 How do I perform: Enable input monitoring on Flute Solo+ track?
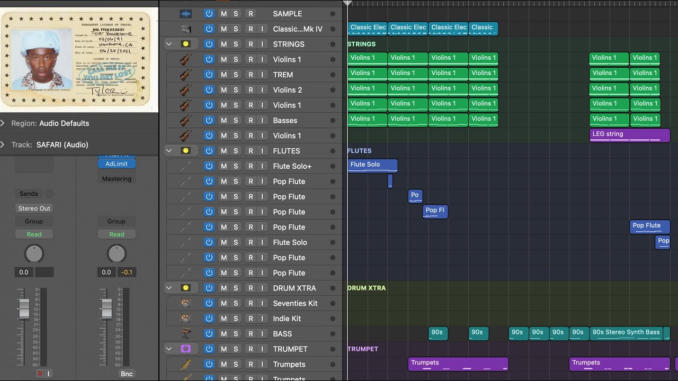262,166
